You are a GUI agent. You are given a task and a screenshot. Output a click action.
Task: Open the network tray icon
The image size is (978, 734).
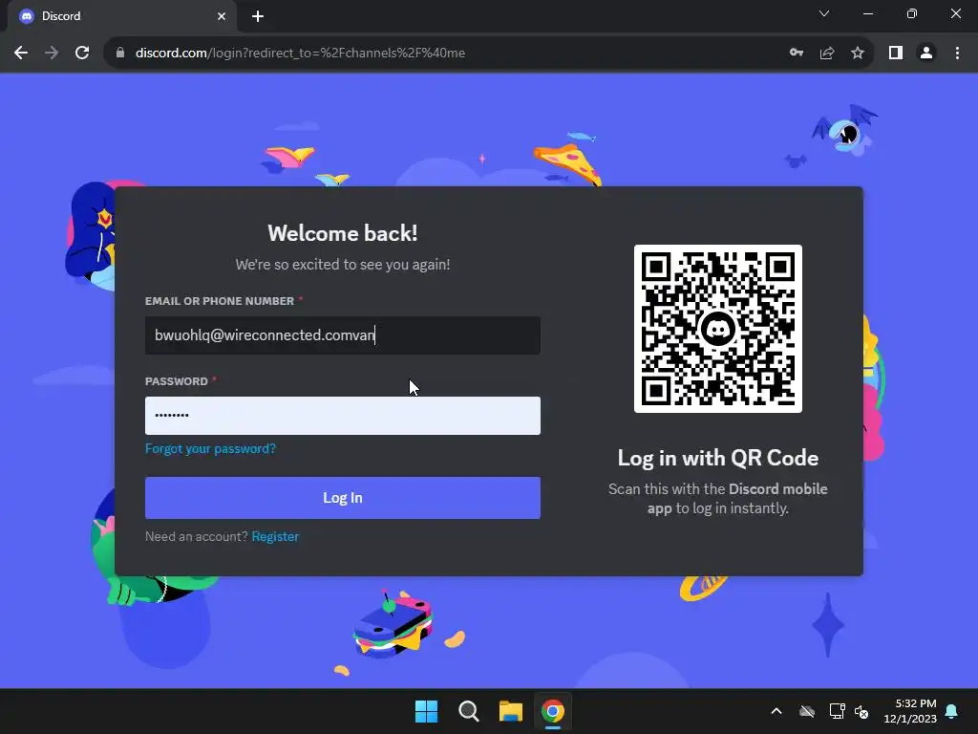point(837,711)
